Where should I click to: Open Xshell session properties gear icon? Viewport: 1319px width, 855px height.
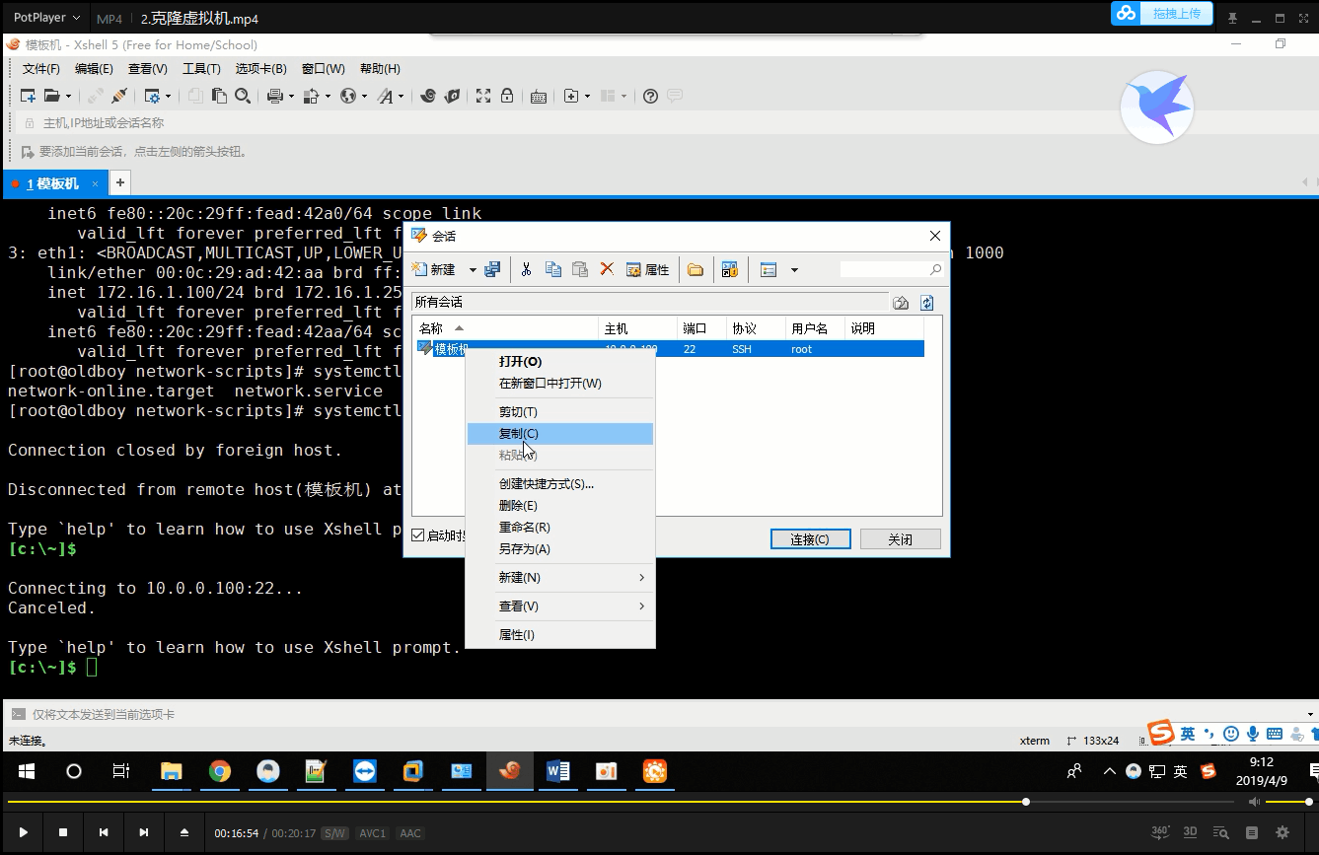[152, 96]
